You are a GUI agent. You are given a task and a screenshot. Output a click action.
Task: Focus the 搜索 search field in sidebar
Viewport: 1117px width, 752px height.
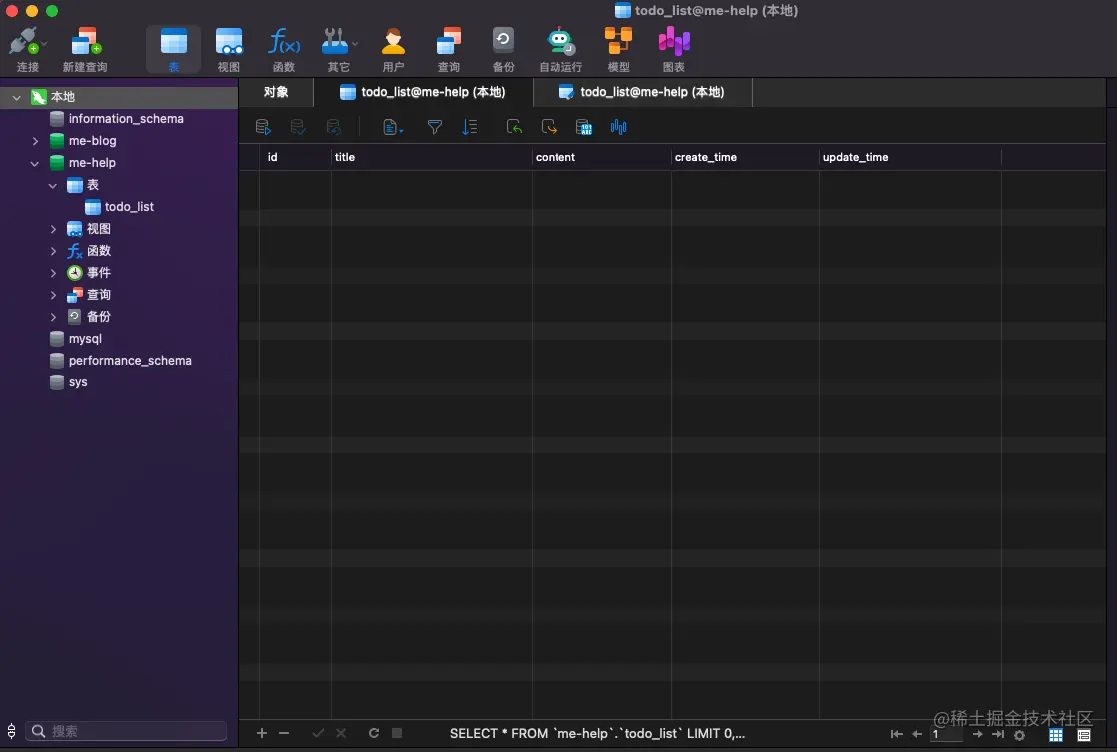click(x=126, y=731)
